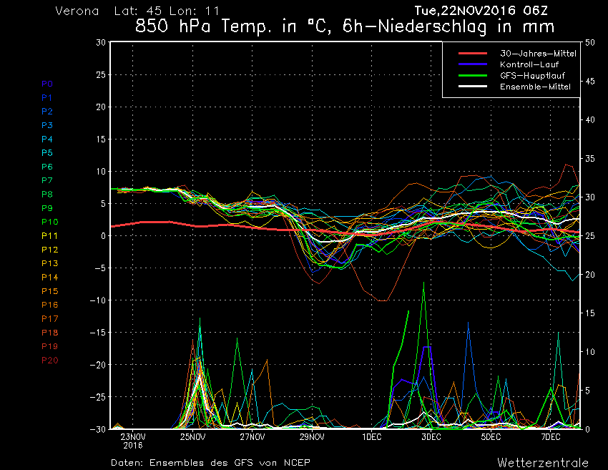Choose the P18 member label

pos(50,333)
